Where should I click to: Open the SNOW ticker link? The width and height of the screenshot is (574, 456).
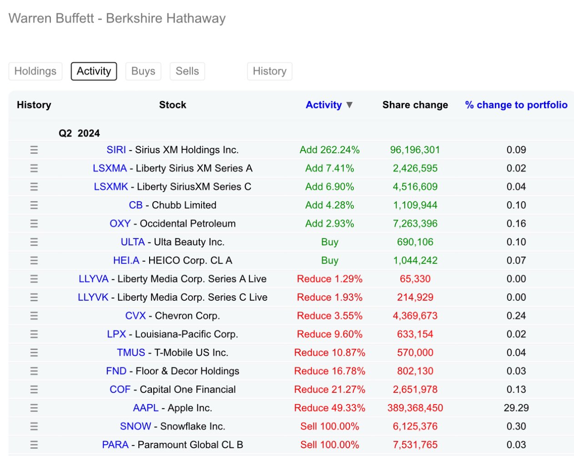point(136,426)
